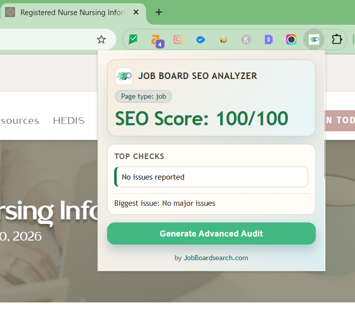The width and height of the screenshot is (355, 314).
Task: Click the pink JOIN TODAY button
Action: 340,121
